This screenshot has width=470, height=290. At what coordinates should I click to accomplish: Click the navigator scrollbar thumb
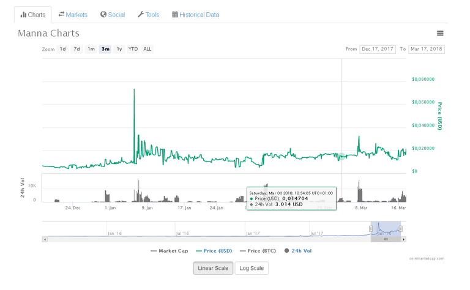pos(386,239)
